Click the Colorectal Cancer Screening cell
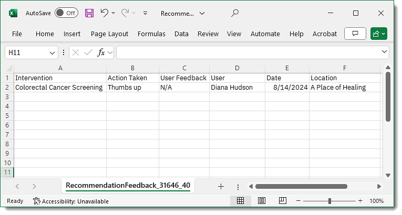 click(x=60, y=88)
